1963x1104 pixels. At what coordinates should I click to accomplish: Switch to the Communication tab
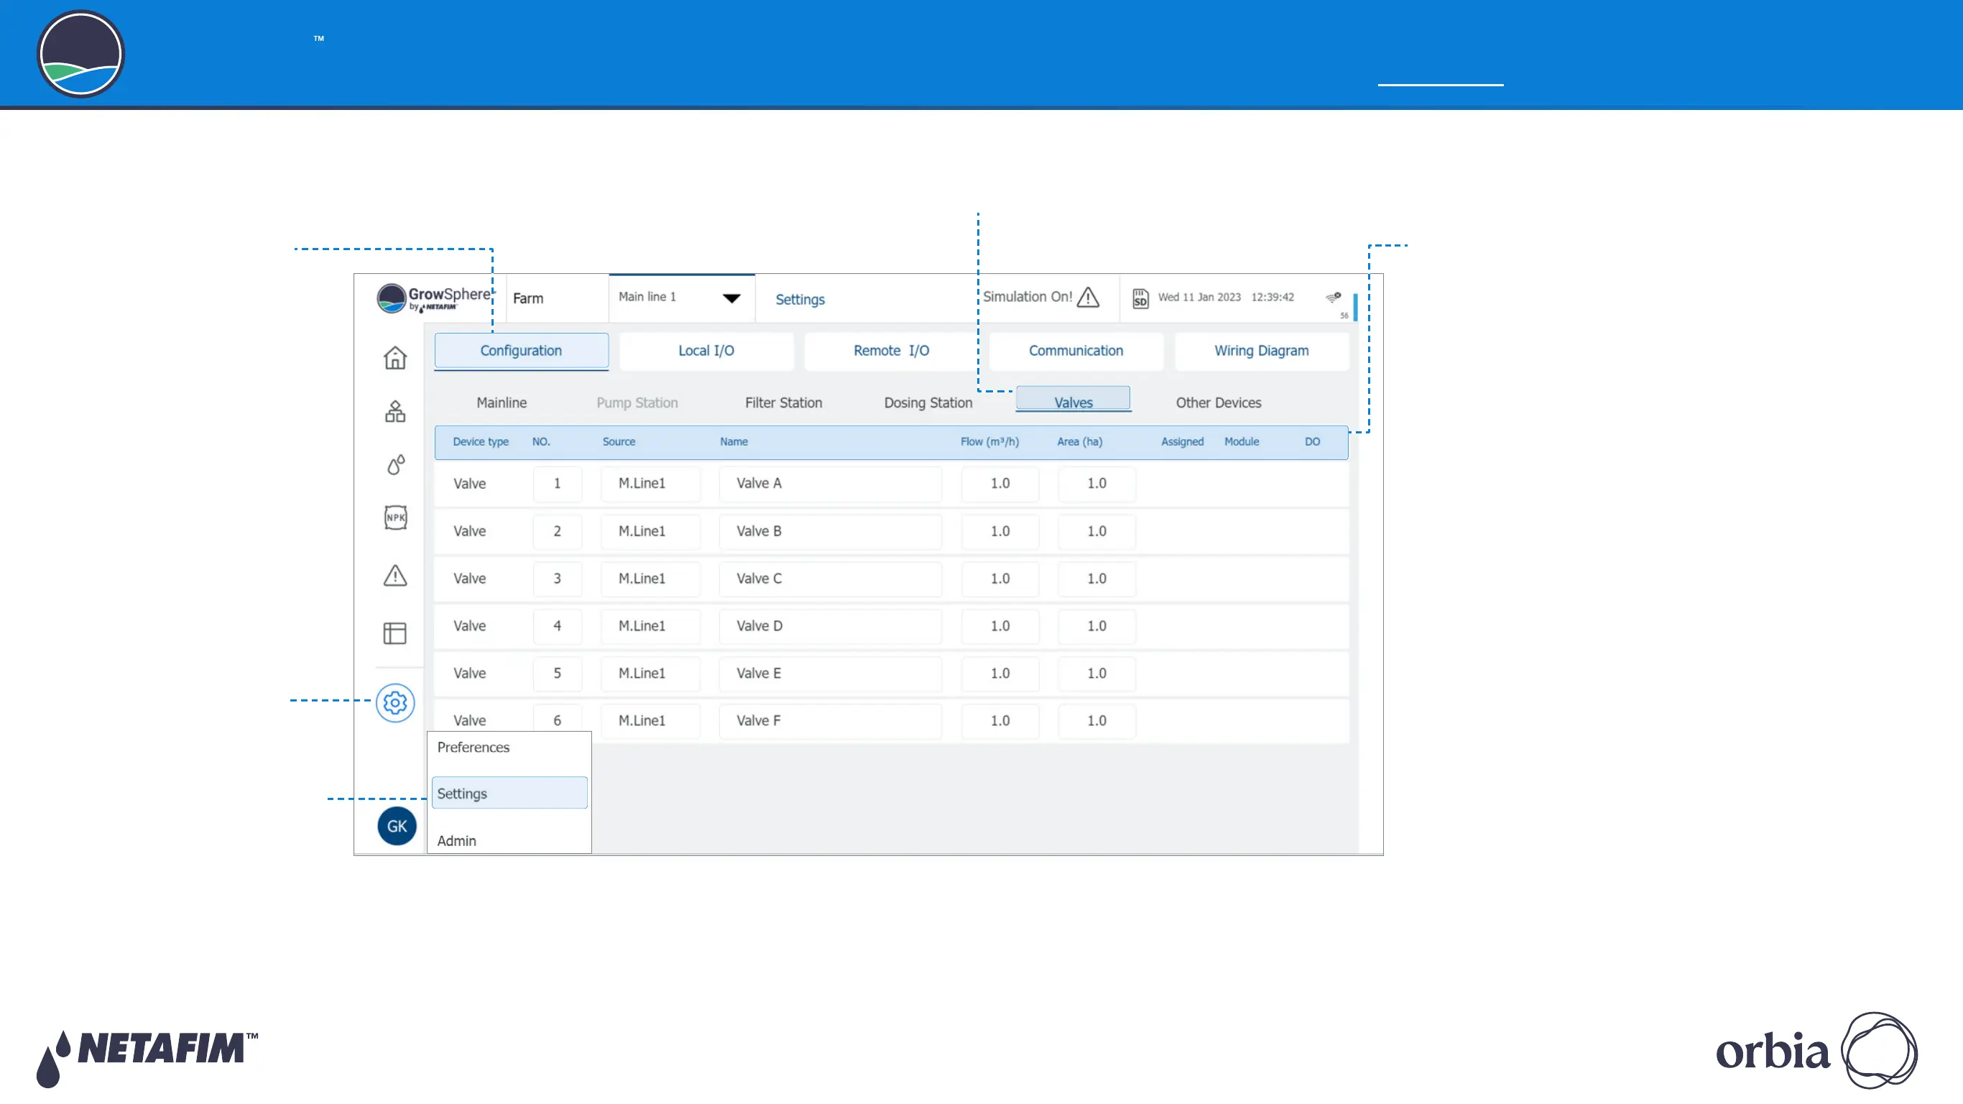coord(1076,351)
